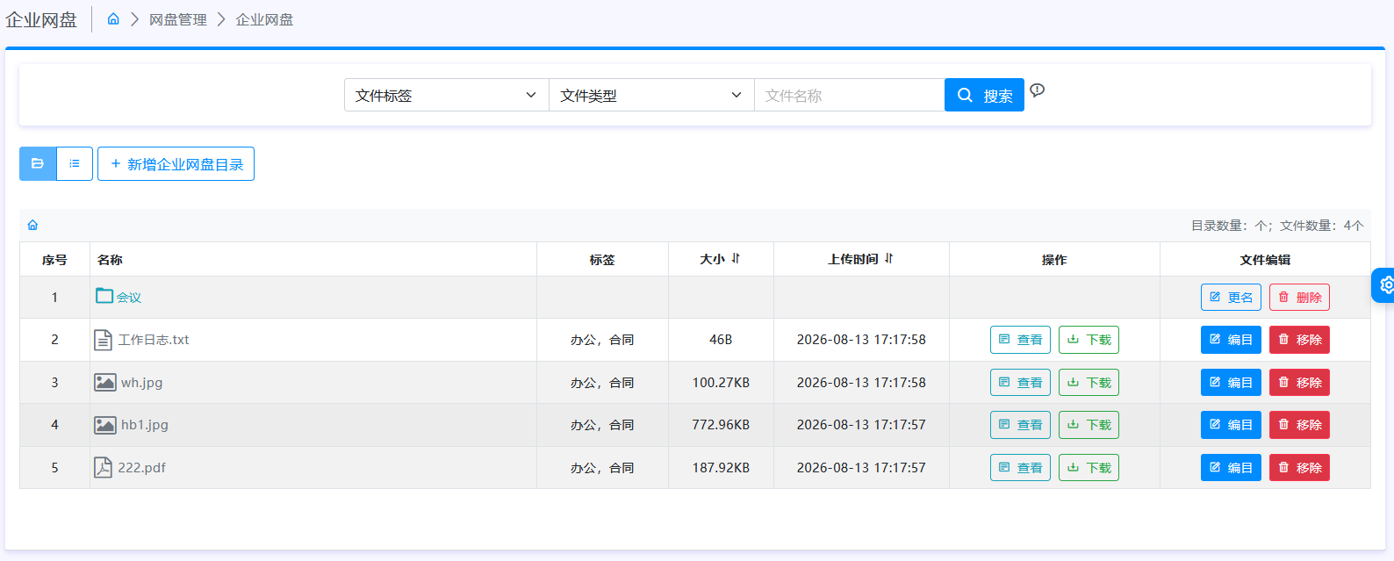Image resolution: width=1394 pixels, height=561 pixels.
Task: Open the search hint bubble icon
Action: point(1038,90)
